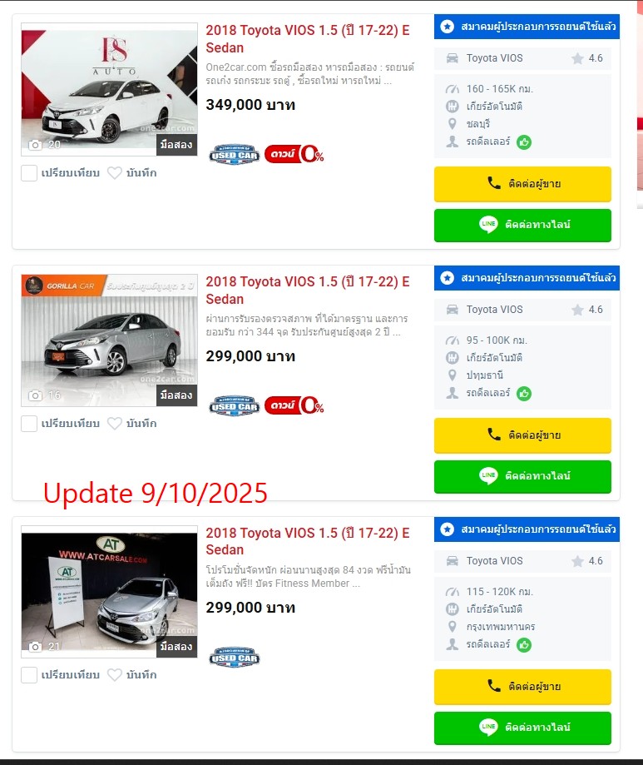
Task: Tick compare checkbox for the 349,000 baht Vios
Action: pos(29,172)
